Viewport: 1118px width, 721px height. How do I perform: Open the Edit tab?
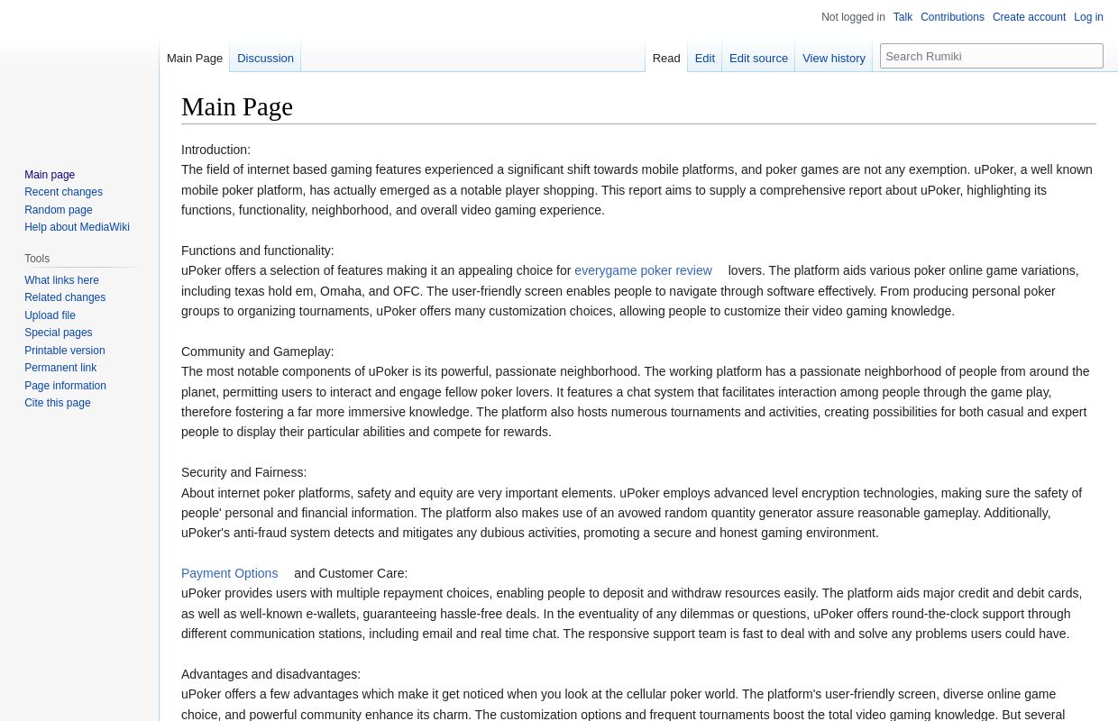(x=704, y=58)
